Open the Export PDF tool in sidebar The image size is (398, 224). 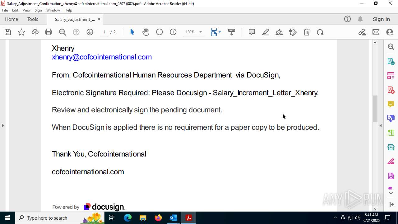[391, 61]
